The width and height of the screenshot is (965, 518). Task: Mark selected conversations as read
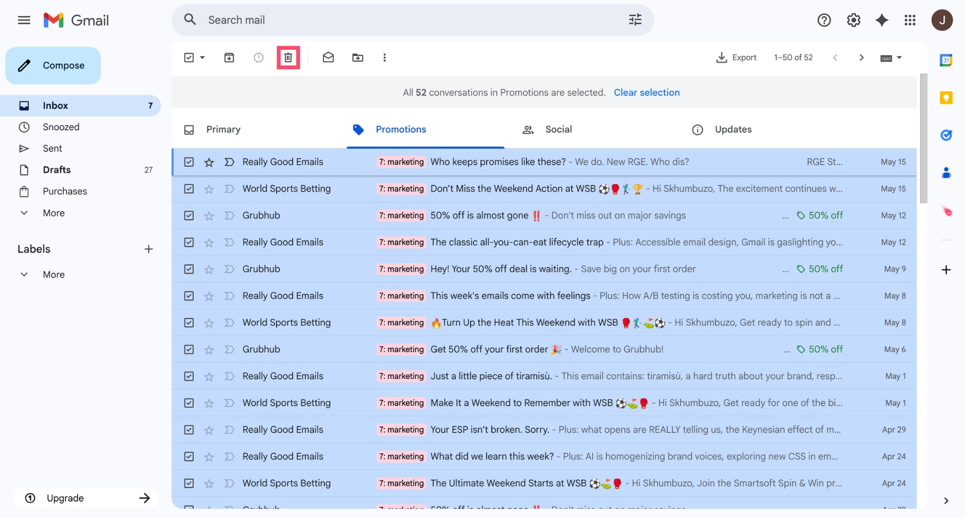click(x=328, y=58)
